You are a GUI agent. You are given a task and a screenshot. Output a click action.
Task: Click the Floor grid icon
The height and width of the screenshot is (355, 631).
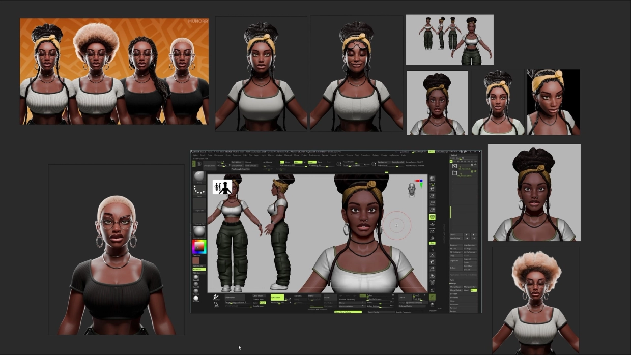tap(432, 224)
